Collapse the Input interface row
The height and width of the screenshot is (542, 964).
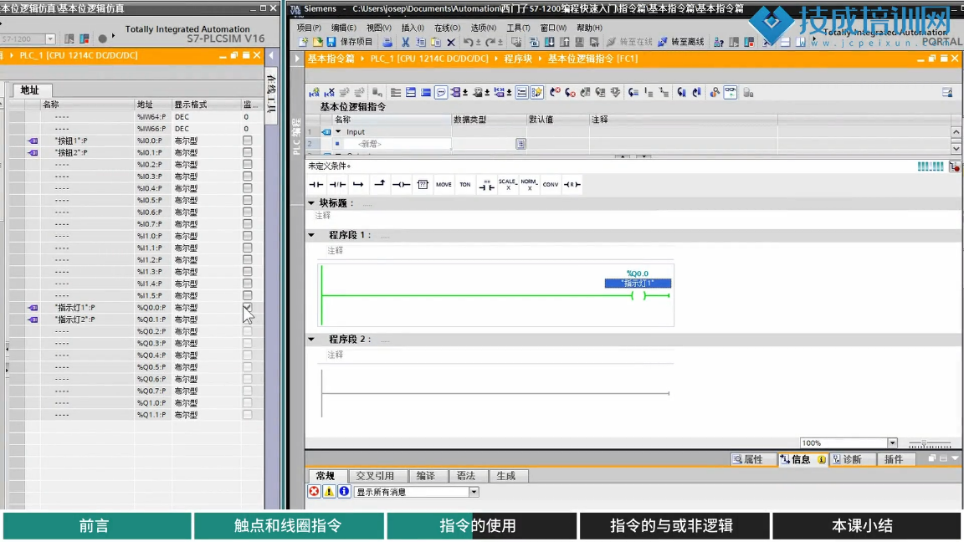tap(338, 131)
